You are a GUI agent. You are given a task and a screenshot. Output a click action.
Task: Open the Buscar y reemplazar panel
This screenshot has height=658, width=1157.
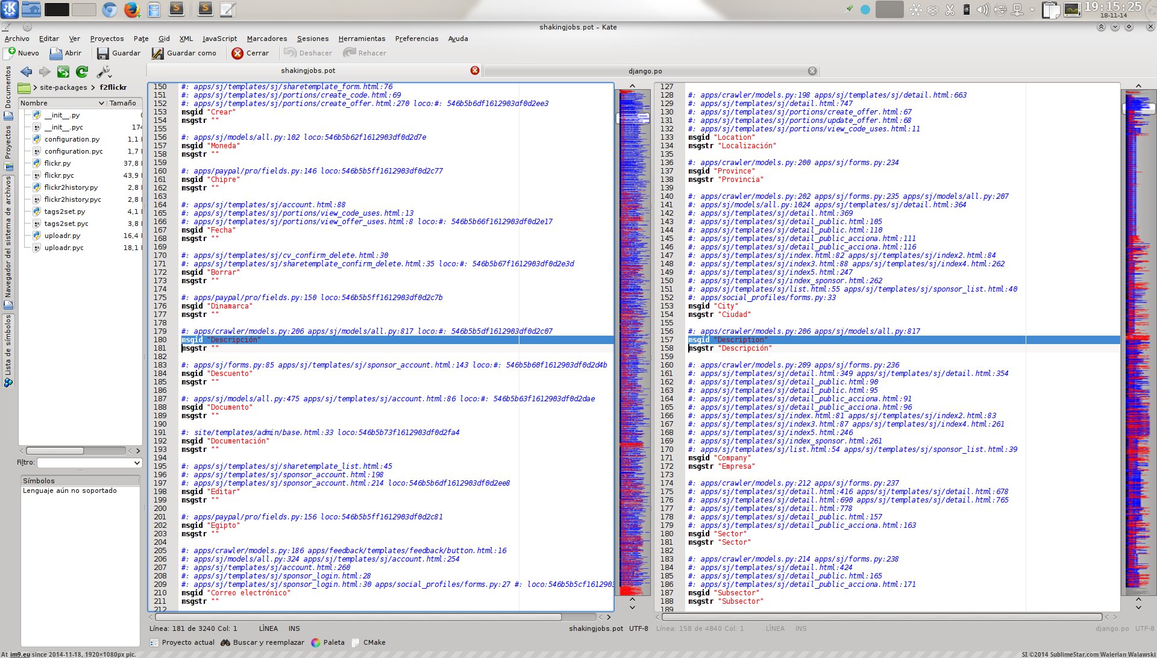click(262, 642)
